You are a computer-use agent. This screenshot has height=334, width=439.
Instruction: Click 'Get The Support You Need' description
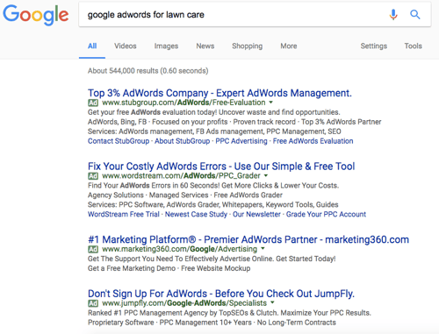click(x=212, y=259)
